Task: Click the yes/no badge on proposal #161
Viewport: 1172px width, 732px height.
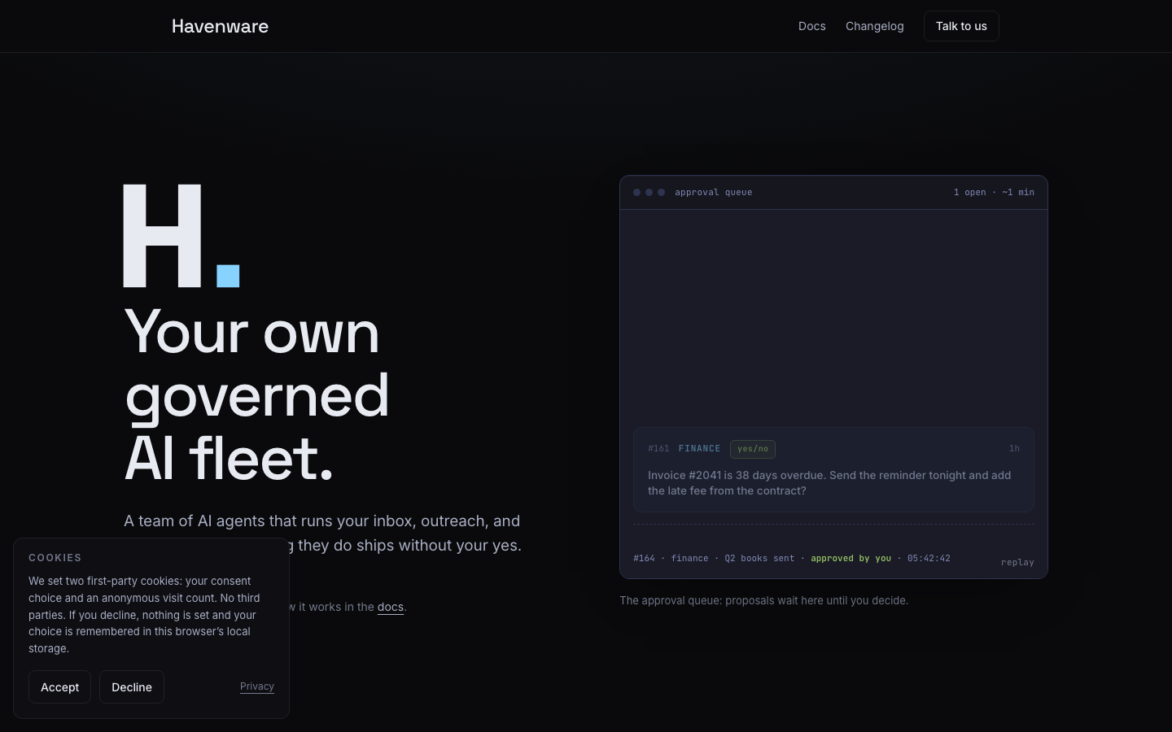Action: (x=753, y=449)
